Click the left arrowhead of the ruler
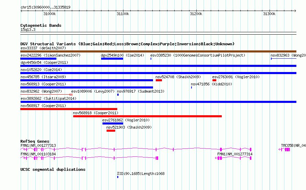The width and height of the screenshot is (306, 190). 21,11
